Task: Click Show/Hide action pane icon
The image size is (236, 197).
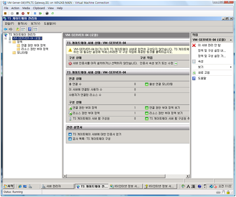Action: pyautogui.click(x=35, y=29)
